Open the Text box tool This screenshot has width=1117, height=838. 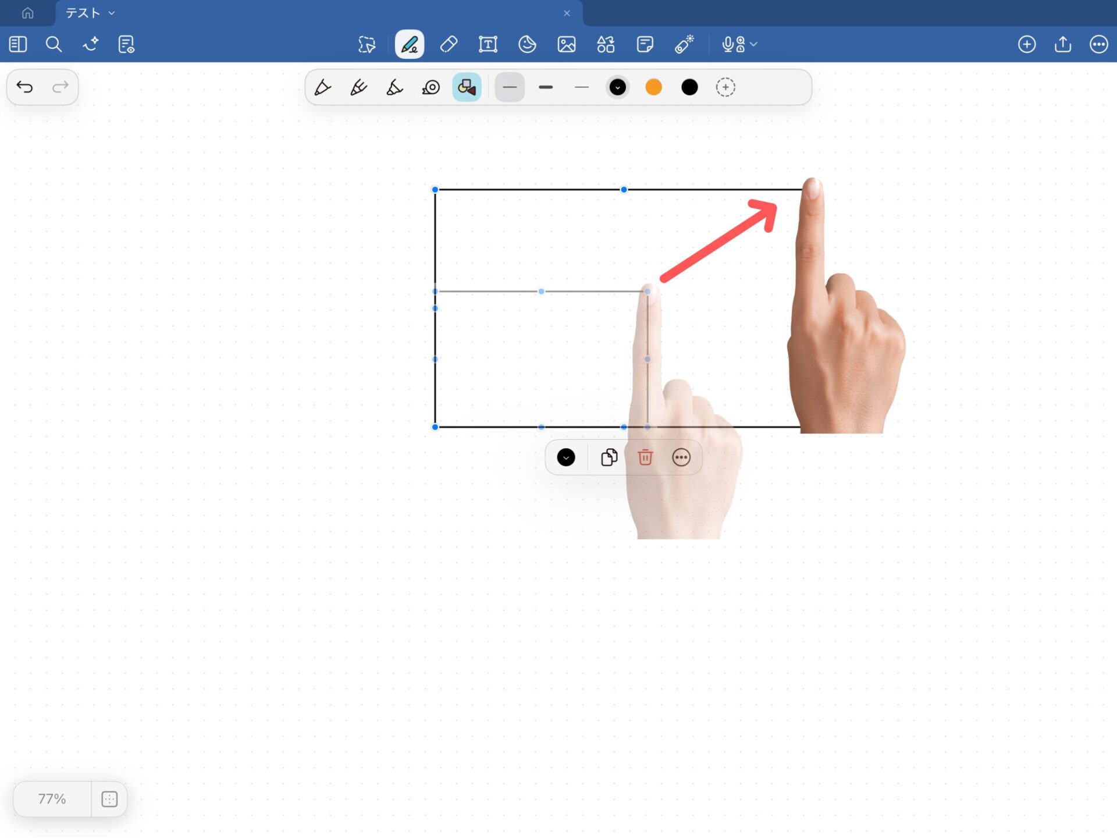pyautogui.click(x=488, y=44)
